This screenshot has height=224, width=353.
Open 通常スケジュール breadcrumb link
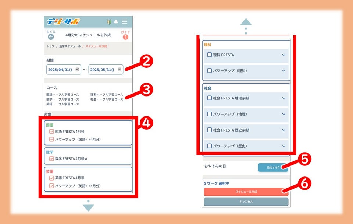tap(70, 46)
